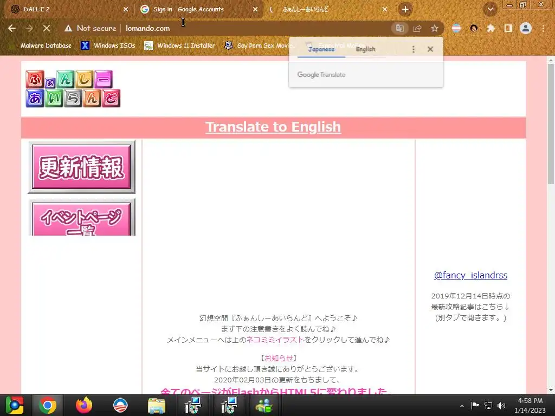Close the Google Translate popup
This screenshot has width=555, height=416.
click(430, 49)
